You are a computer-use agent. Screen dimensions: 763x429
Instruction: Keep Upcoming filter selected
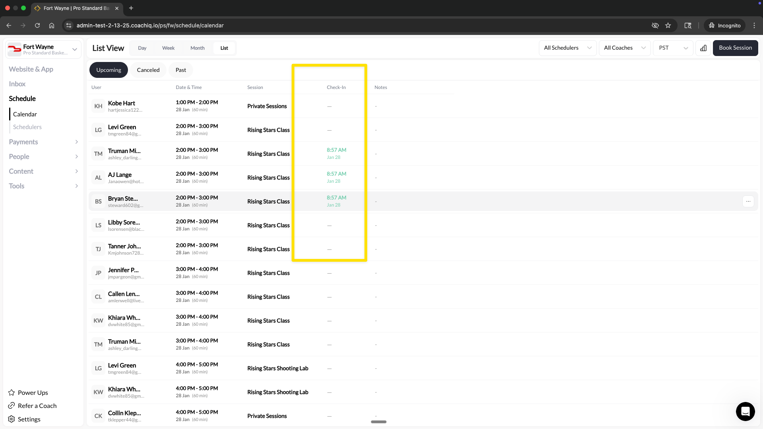tap(108, 70)
